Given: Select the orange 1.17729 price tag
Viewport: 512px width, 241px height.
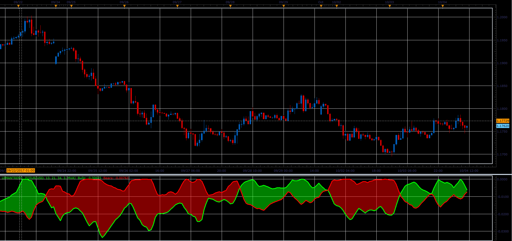Looking at the screenshot, I should pos(503,121).
